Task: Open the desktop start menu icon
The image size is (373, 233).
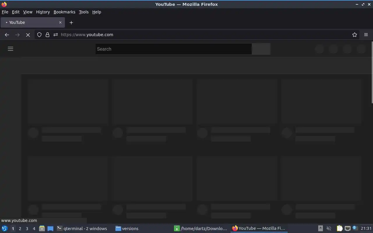Action: coord(4,229)
